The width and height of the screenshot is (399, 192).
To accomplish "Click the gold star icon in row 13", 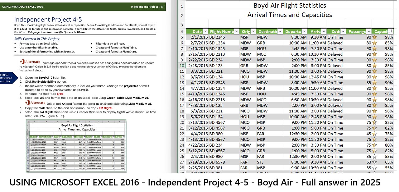I will (x=374, y=83).
